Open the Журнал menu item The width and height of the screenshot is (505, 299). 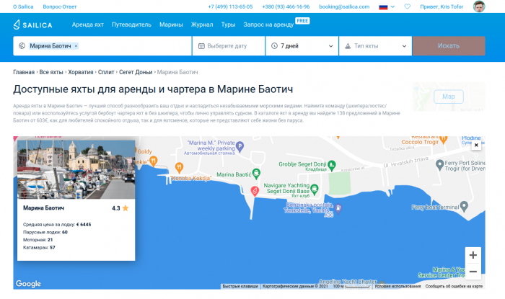pyautogui.click(x=202, y=24)
